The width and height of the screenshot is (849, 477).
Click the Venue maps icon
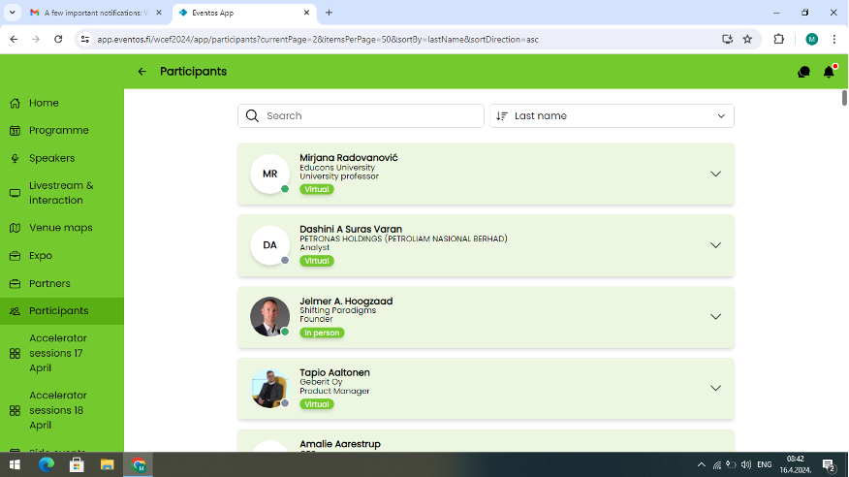click(x=15, y=228)
